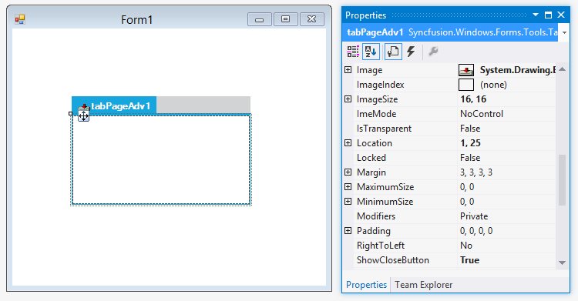578x301 pixels.
Task: Expand the MinimumSize property node
Action: [348, 201]
